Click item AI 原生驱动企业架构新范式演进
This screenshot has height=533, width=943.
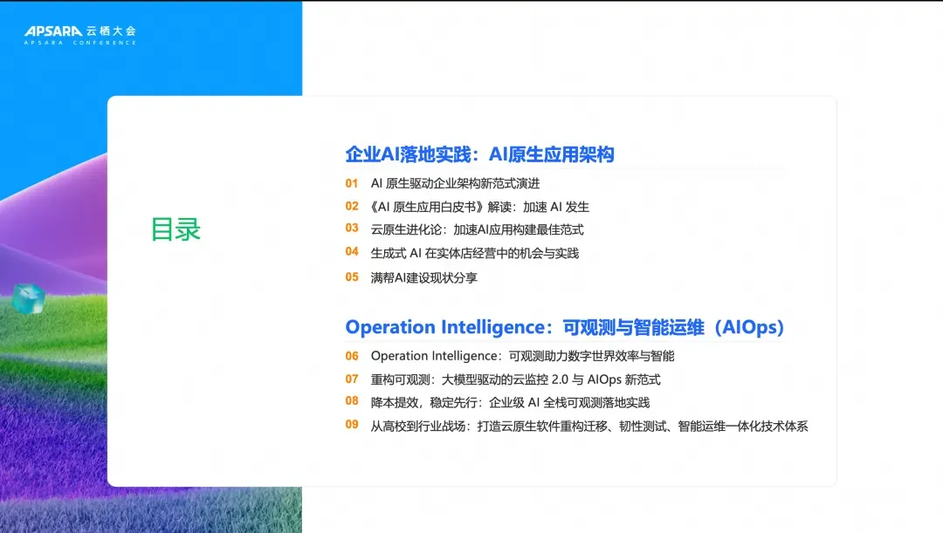pyautogui.click(x=455, y=183)
